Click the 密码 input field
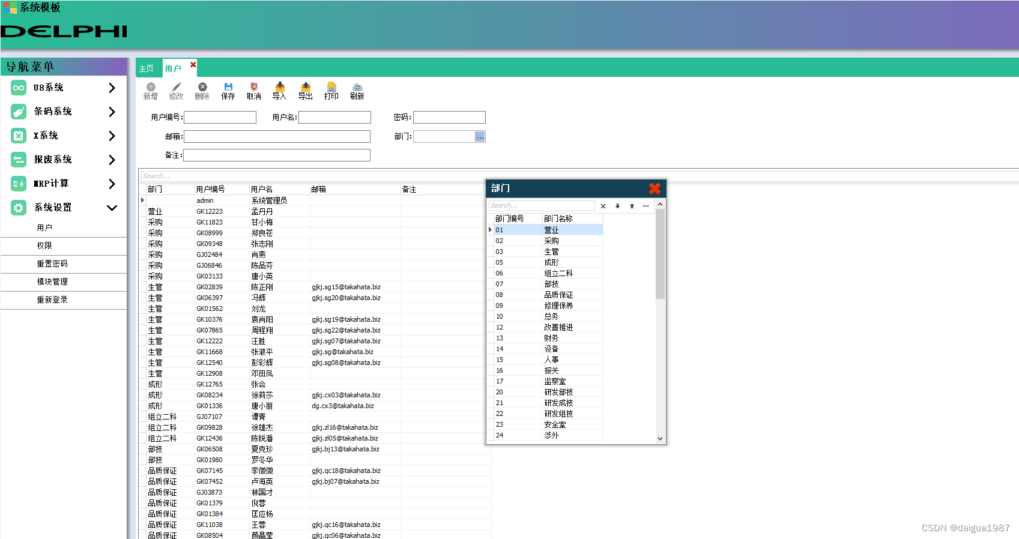1019x539 pixels. [449, 118]
